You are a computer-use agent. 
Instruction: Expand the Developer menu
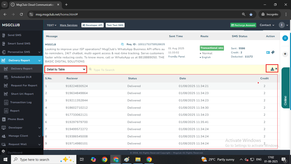[21, 128]
